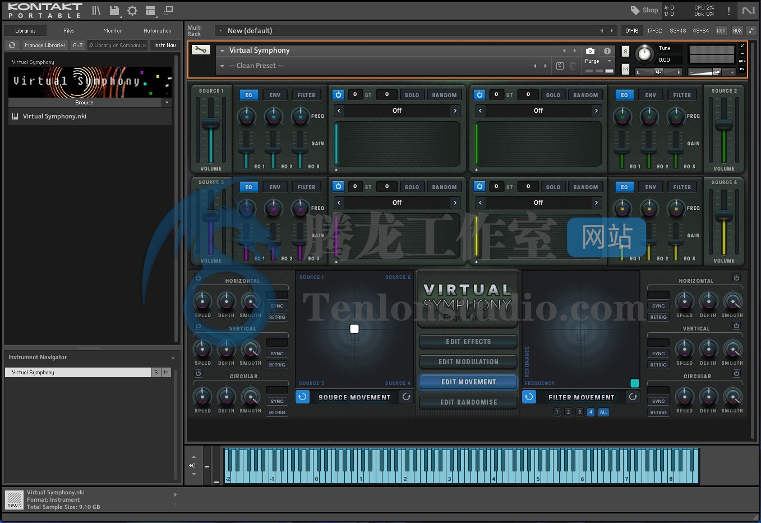Open the instrument info icon

coord(607,51)
